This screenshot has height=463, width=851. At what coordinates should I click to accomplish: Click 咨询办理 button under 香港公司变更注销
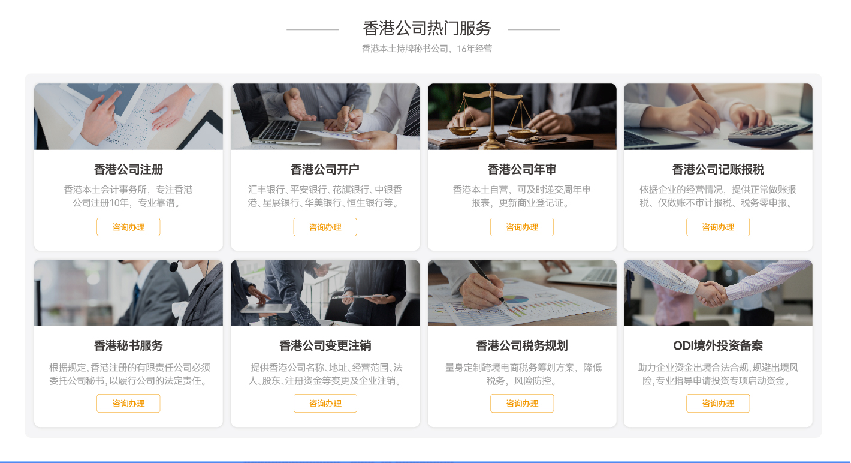tap(325, 403)
